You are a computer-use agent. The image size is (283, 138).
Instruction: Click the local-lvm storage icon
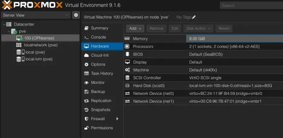point(20,59)
